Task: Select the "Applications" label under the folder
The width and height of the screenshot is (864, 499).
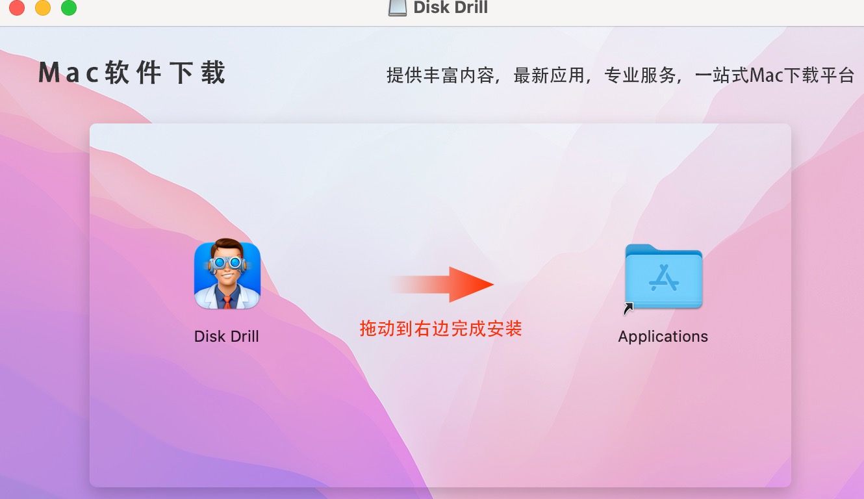Action: [x=663, y=337]
